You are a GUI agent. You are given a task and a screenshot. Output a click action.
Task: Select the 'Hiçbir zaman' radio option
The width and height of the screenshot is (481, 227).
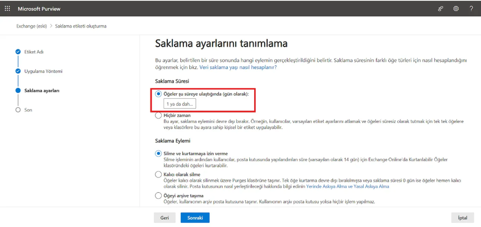point(158,115)
